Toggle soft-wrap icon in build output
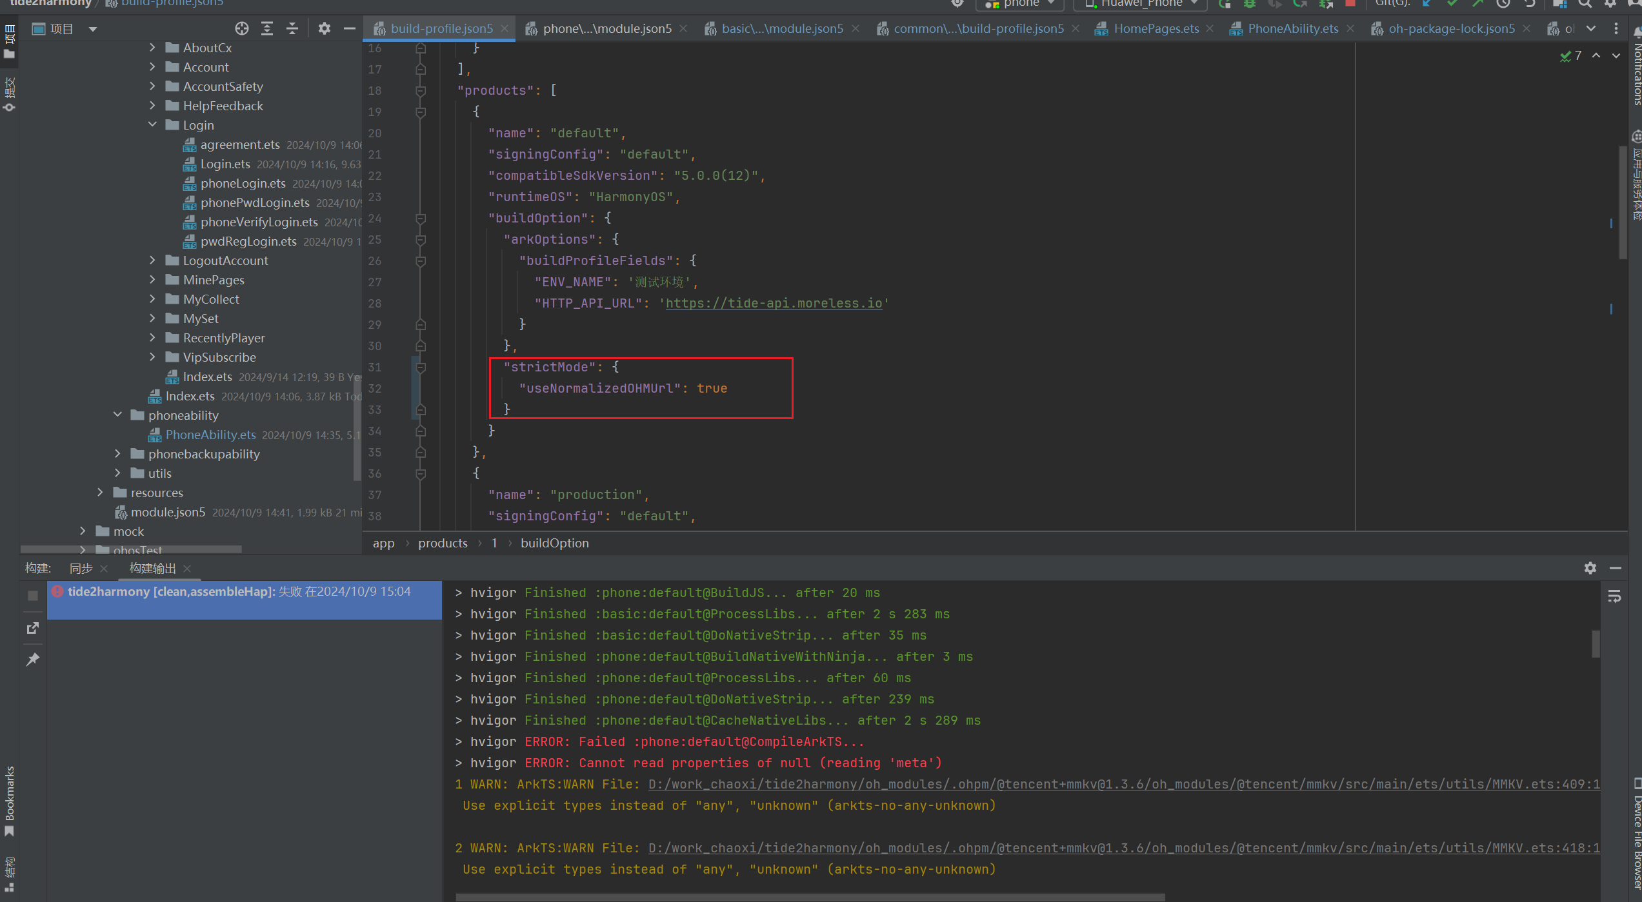The width and height of the screenshot is (1642, 902). [x=1614, y=597]
